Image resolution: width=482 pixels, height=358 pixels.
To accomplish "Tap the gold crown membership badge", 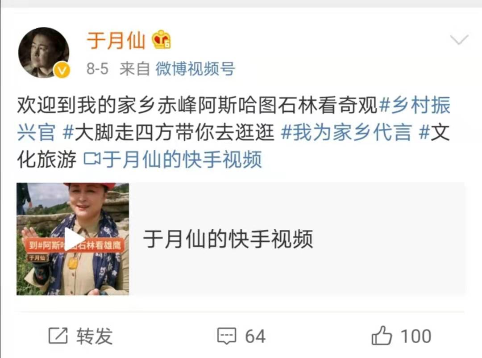I will [162, 40].
